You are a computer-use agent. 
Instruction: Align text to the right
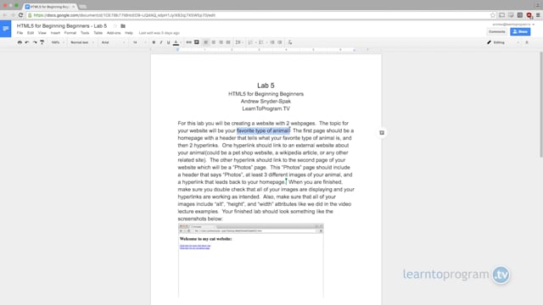(221, 42)
